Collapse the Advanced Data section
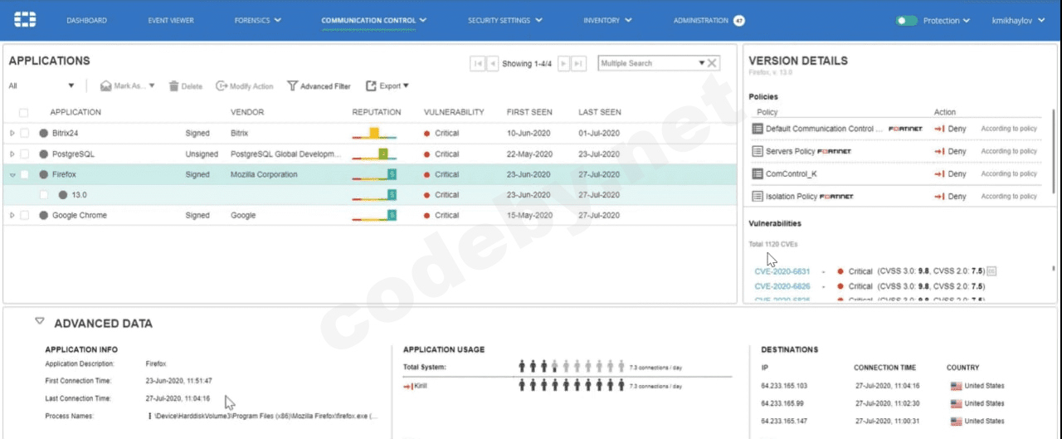 (x=38, y=321)
